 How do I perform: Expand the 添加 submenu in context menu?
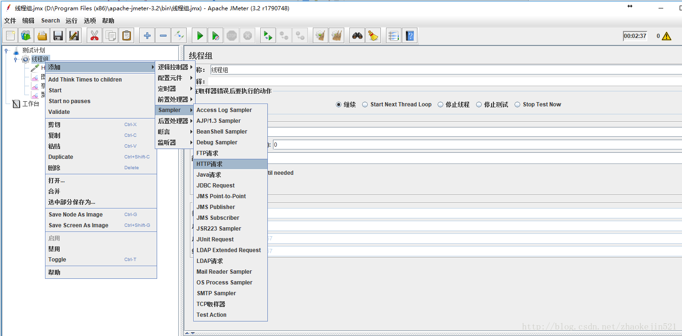(101, 67)
